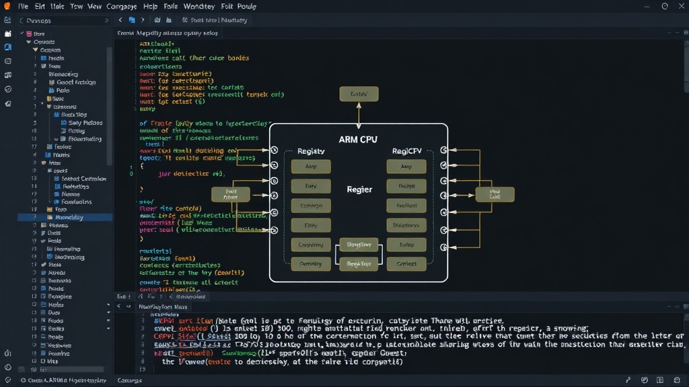Toggle the checkbox next to the 'Bonvods' row
Screen dimensions: 689x387
click(x=34, y=280)
